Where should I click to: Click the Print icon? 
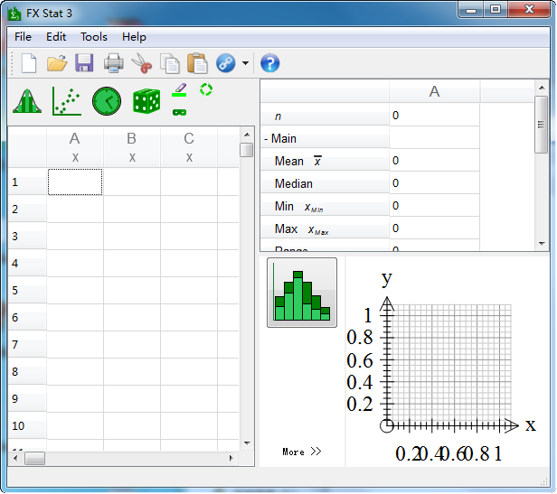pos(113,63)
